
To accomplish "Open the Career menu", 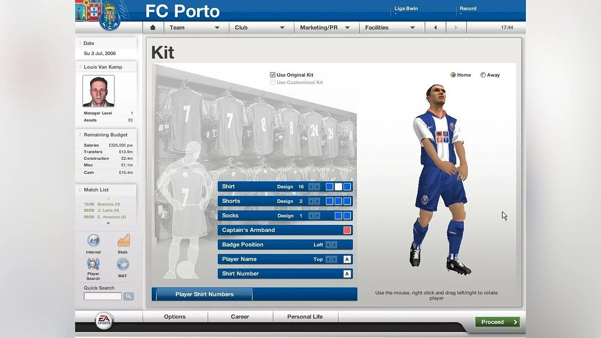I will [x=240, y=316].
